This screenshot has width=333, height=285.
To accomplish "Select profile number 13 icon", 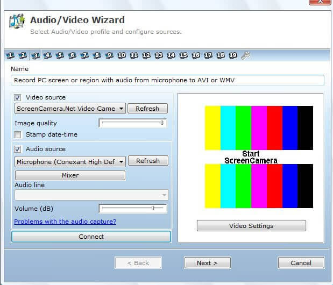I will [159, 55].
